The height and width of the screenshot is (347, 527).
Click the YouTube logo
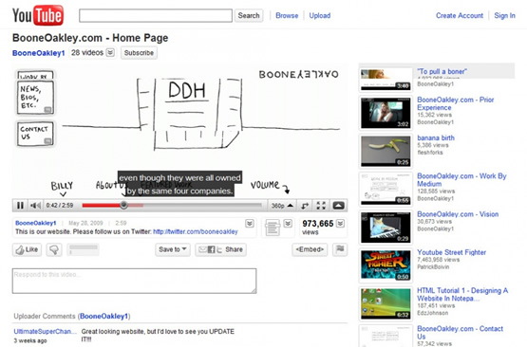(38, 15)
